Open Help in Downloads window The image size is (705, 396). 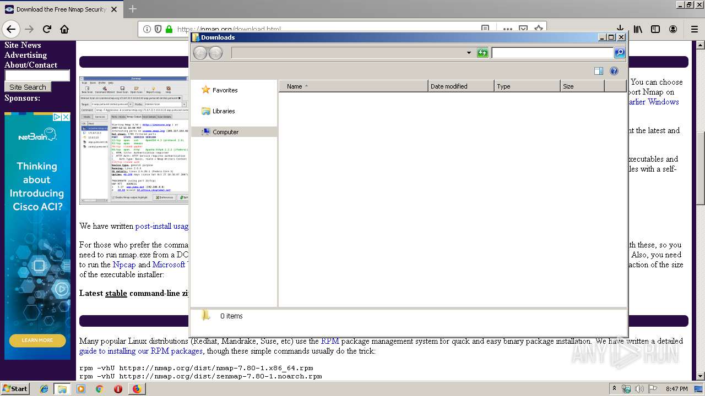[x=614, y=71]
